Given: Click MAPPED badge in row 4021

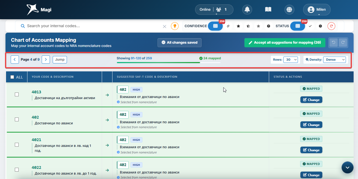Looking at the screenshot, I should 311,139.
